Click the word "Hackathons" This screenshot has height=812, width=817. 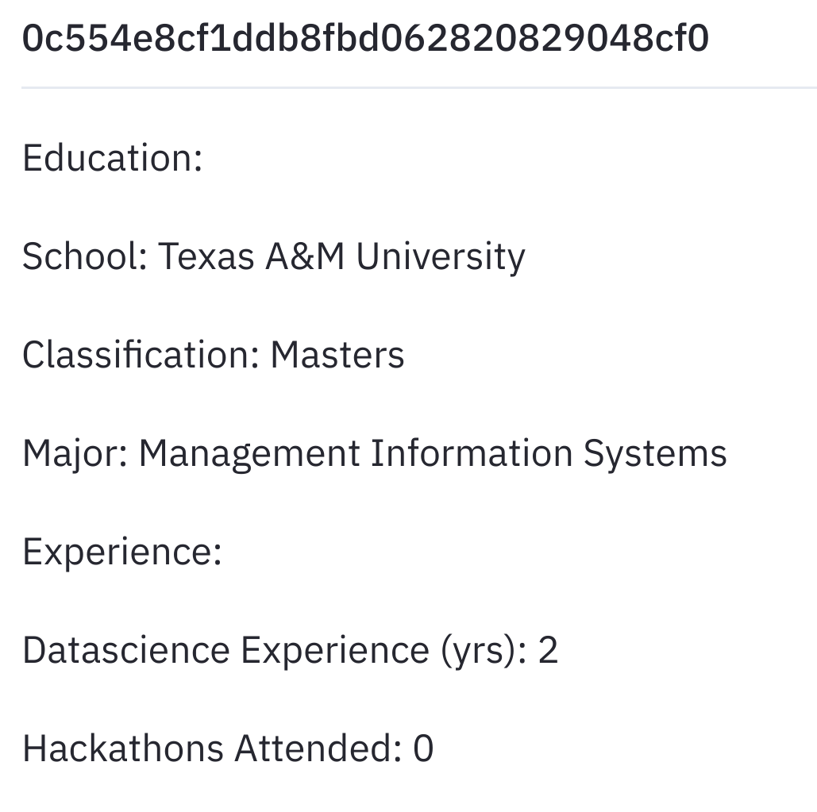click(x=122, y=749)
